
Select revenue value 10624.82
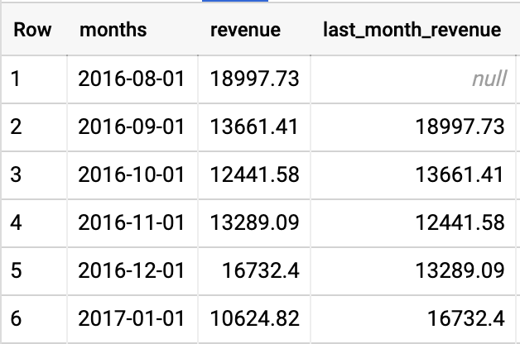pyautogui.click(x=254, y=318)
